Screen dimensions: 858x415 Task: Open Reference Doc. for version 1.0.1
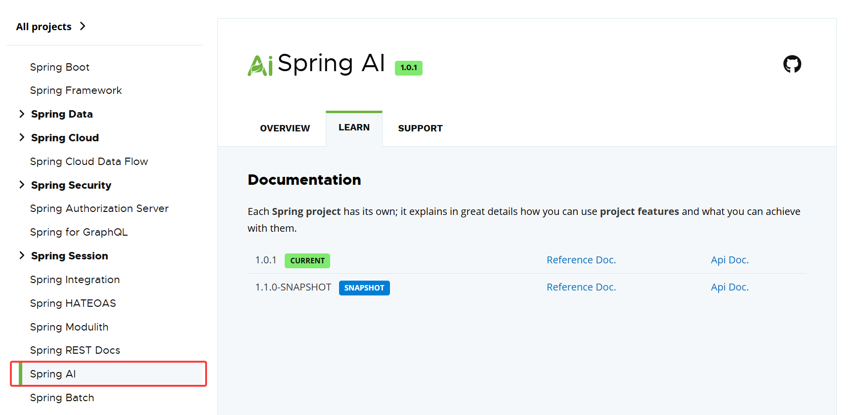coord(581,260)
